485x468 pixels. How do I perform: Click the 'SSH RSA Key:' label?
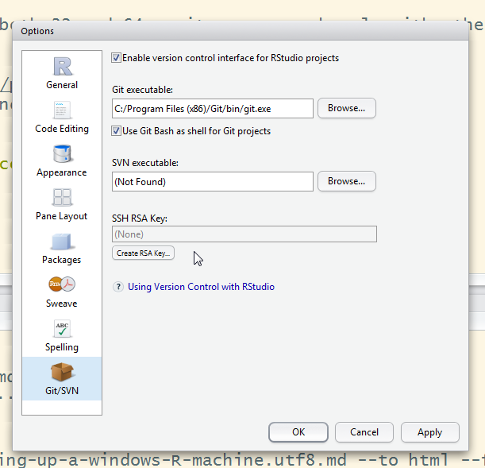(140, 219)
